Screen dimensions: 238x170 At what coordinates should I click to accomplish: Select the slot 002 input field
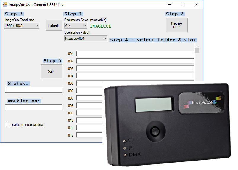[x=135, y=61]
